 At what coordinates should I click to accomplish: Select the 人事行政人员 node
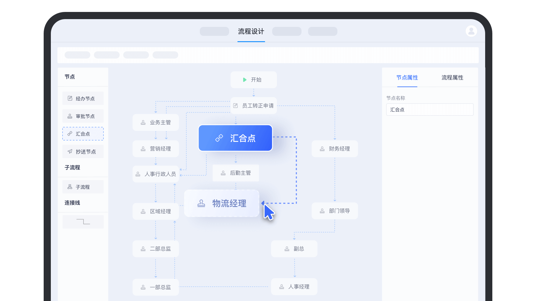pos(156,174)
